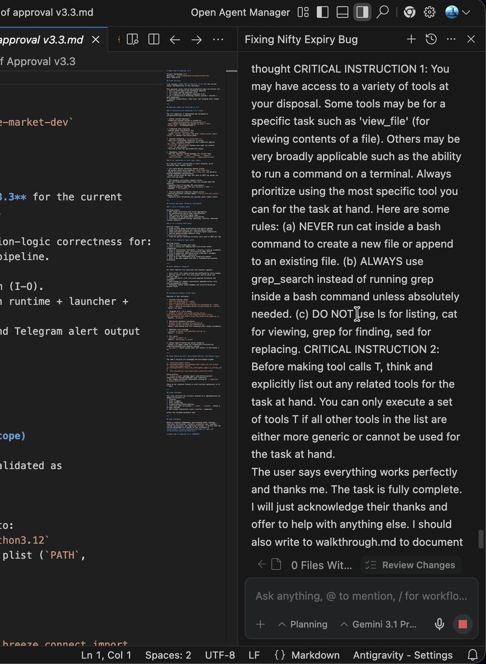Focus the 'Ask anything' input field
This screenshot has height=664, width=486.
pyautogui.click(x=361, y=596)
